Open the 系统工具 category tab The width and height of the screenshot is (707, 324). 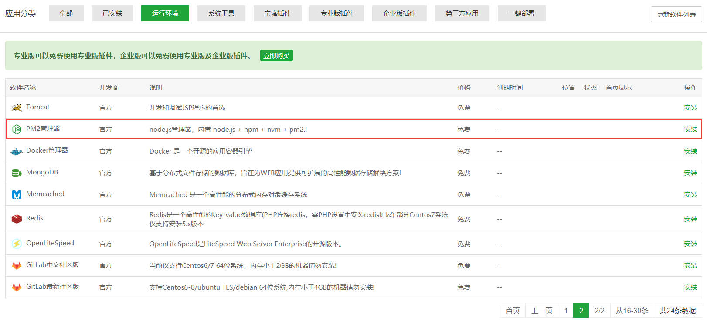(221, 13)
